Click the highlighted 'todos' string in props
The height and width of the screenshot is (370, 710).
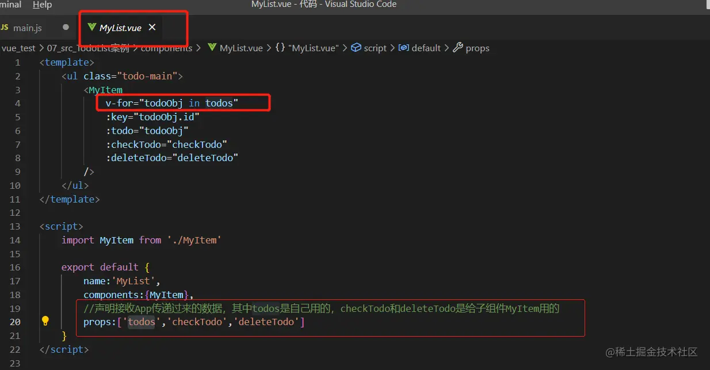pyautogui.click(x=142, y=322)
